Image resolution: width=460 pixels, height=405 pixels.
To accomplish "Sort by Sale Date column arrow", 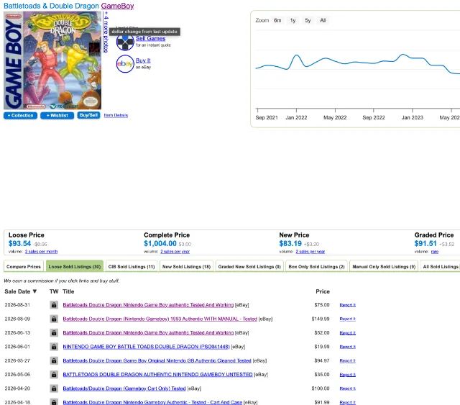I will point(34,291).
